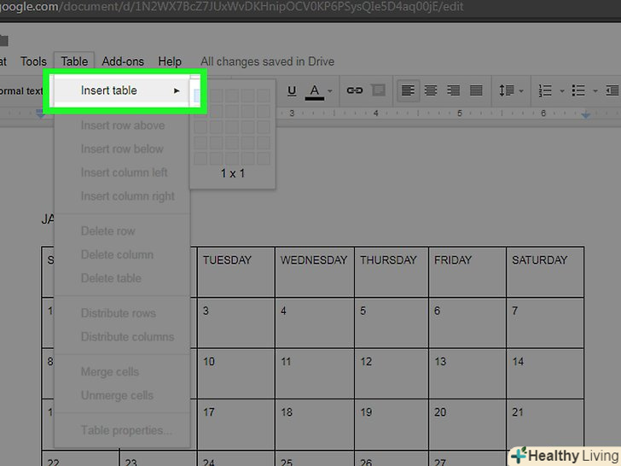Screen dimensions: 621x466
Task: Click calendar cell with date 4
Action: click(x=315, y=323)
